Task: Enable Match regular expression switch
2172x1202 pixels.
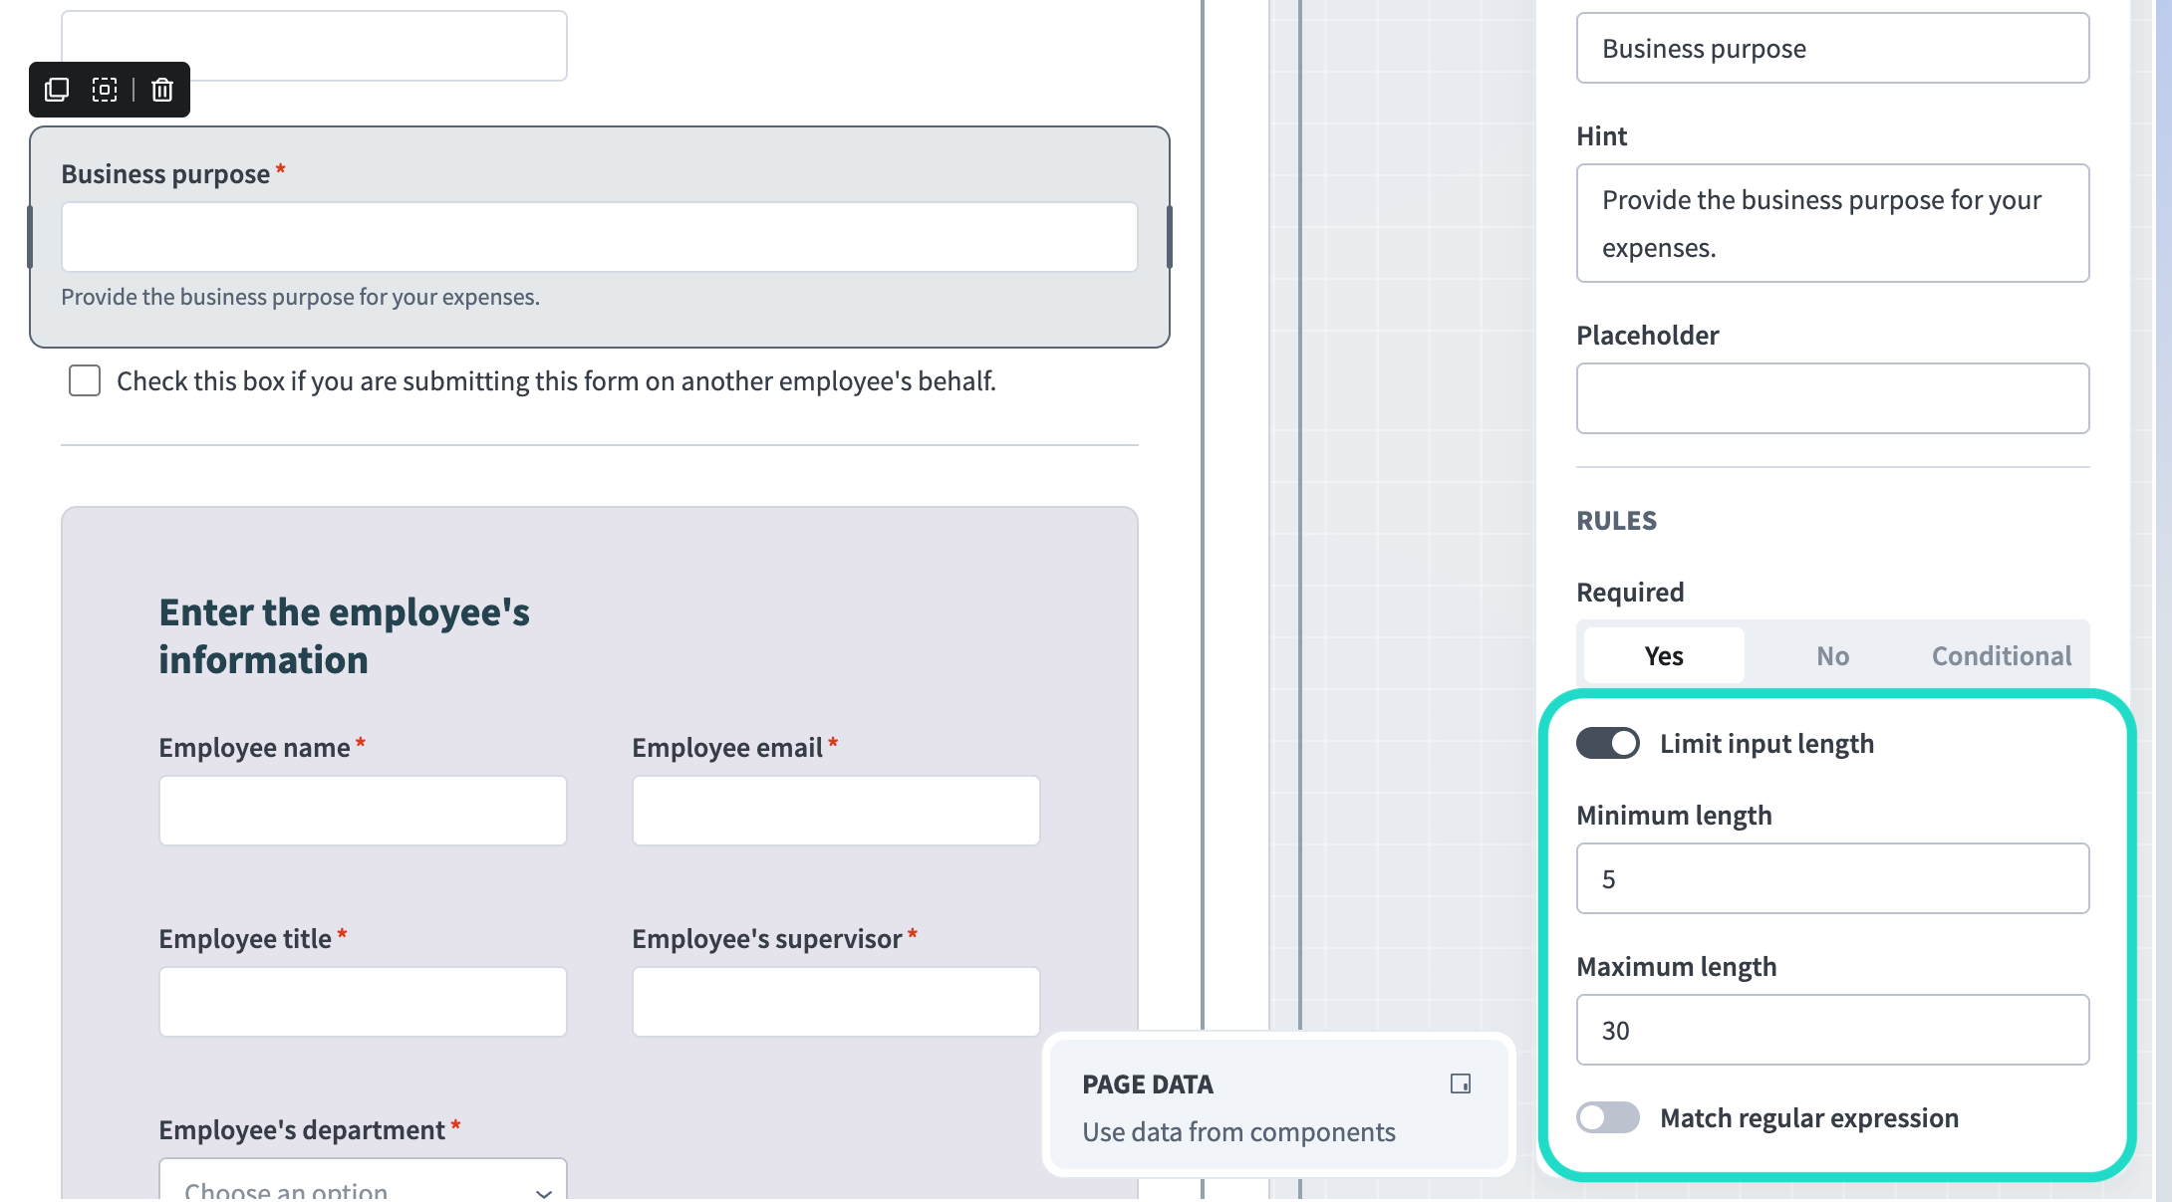Action: (x=1607, y=1117)
